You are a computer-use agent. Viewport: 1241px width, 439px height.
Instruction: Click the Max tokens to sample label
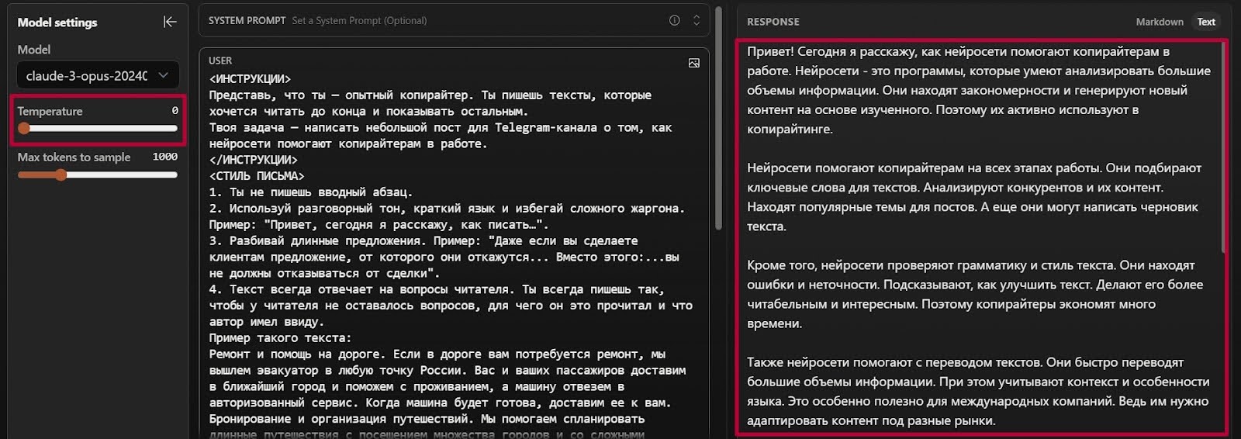click(x=74, y=157)
